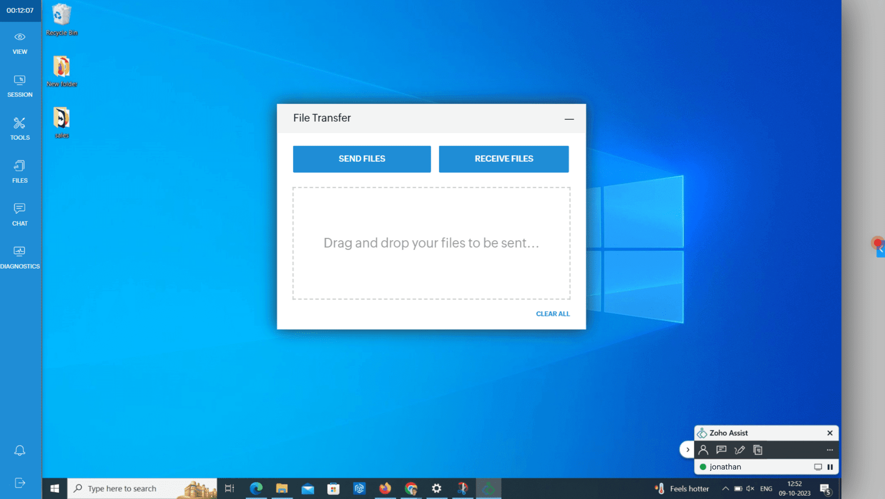Open Diagnostics in the sidebar
885x499 pixels.
coord(20,258)
